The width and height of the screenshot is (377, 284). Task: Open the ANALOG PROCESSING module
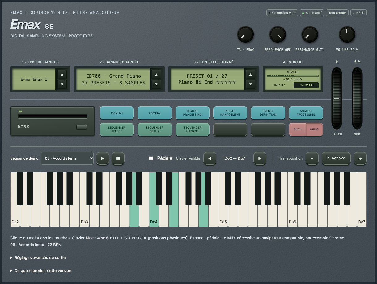[x=306, y=113]
